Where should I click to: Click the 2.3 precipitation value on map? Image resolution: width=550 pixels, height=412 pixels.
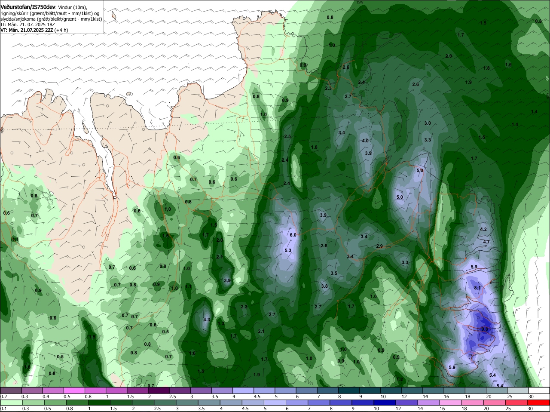(328, 88)
